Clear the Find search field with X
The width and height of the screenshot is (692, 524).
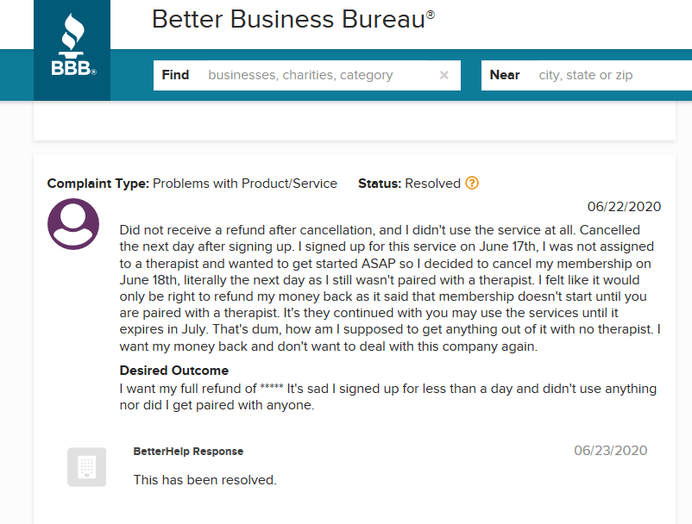click(x=444, y=75)
